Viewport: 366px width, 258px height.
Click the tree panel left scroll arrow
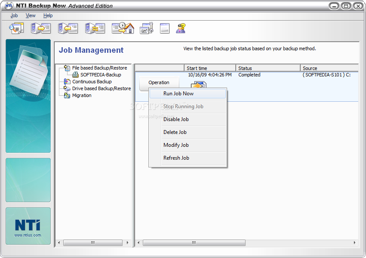coord(59,243)
